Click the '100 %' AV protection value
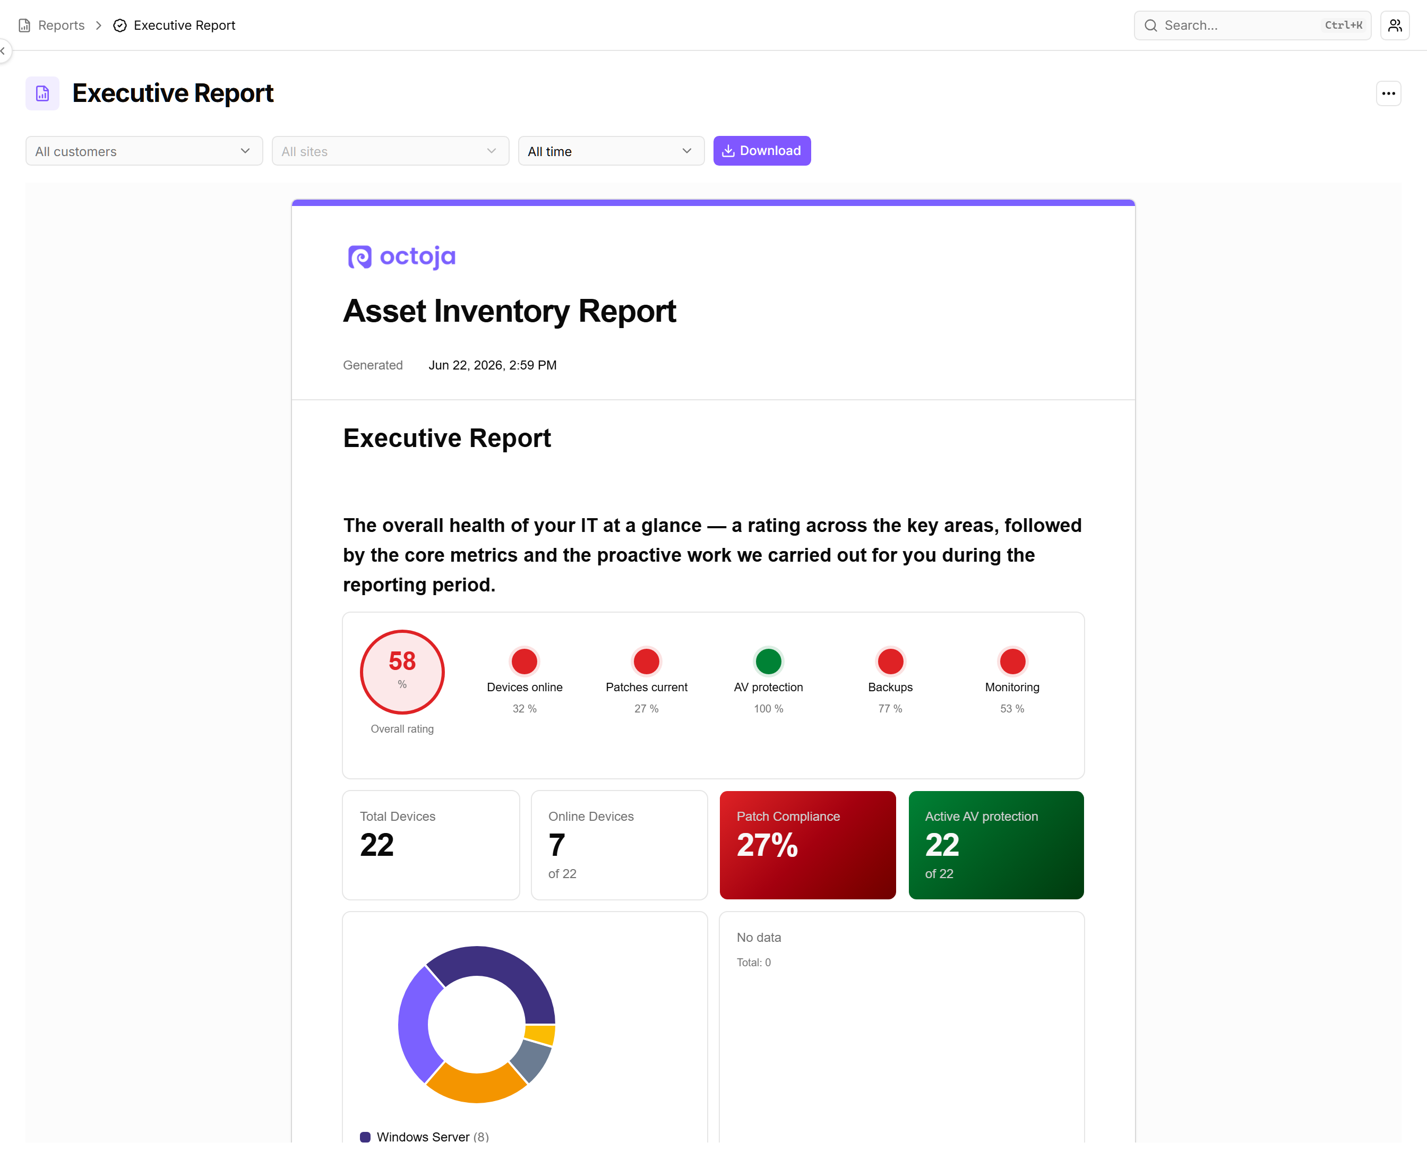 [768, 709]
